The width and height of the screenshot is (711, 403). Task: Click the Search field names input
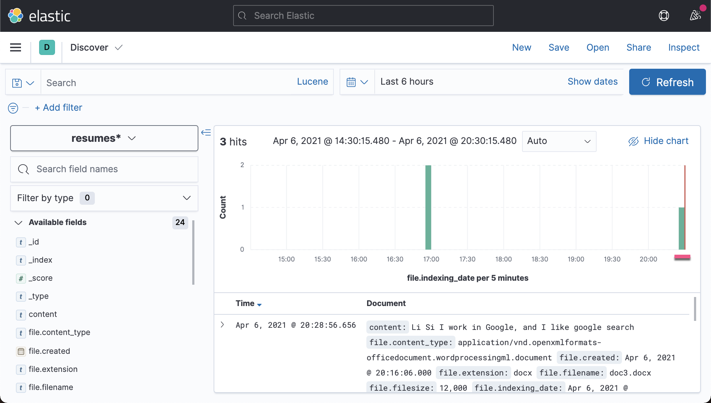click(x=104, y=169)
